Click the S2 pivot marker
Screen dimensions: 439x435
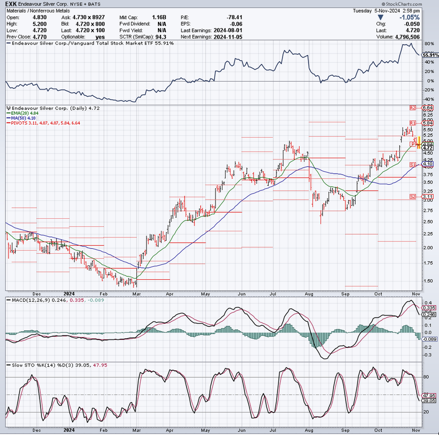click(x=412, y=197)
